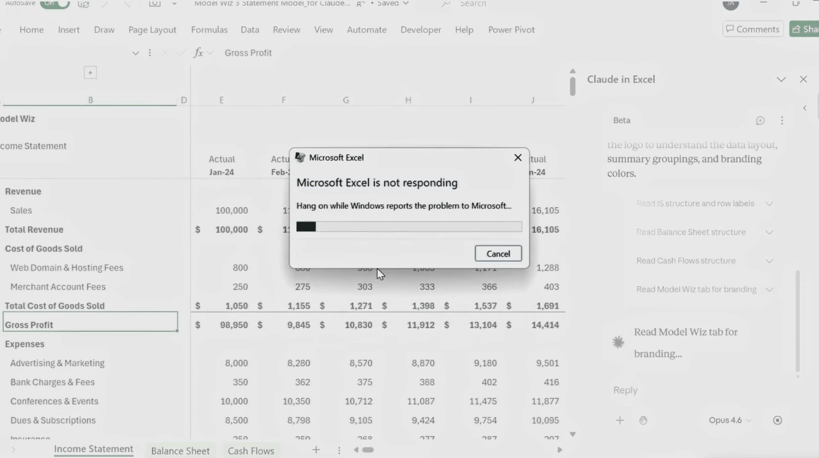Click the Claude starburst thinking icon
Viewport: 819px width, 458px height.
click(618, 343)
